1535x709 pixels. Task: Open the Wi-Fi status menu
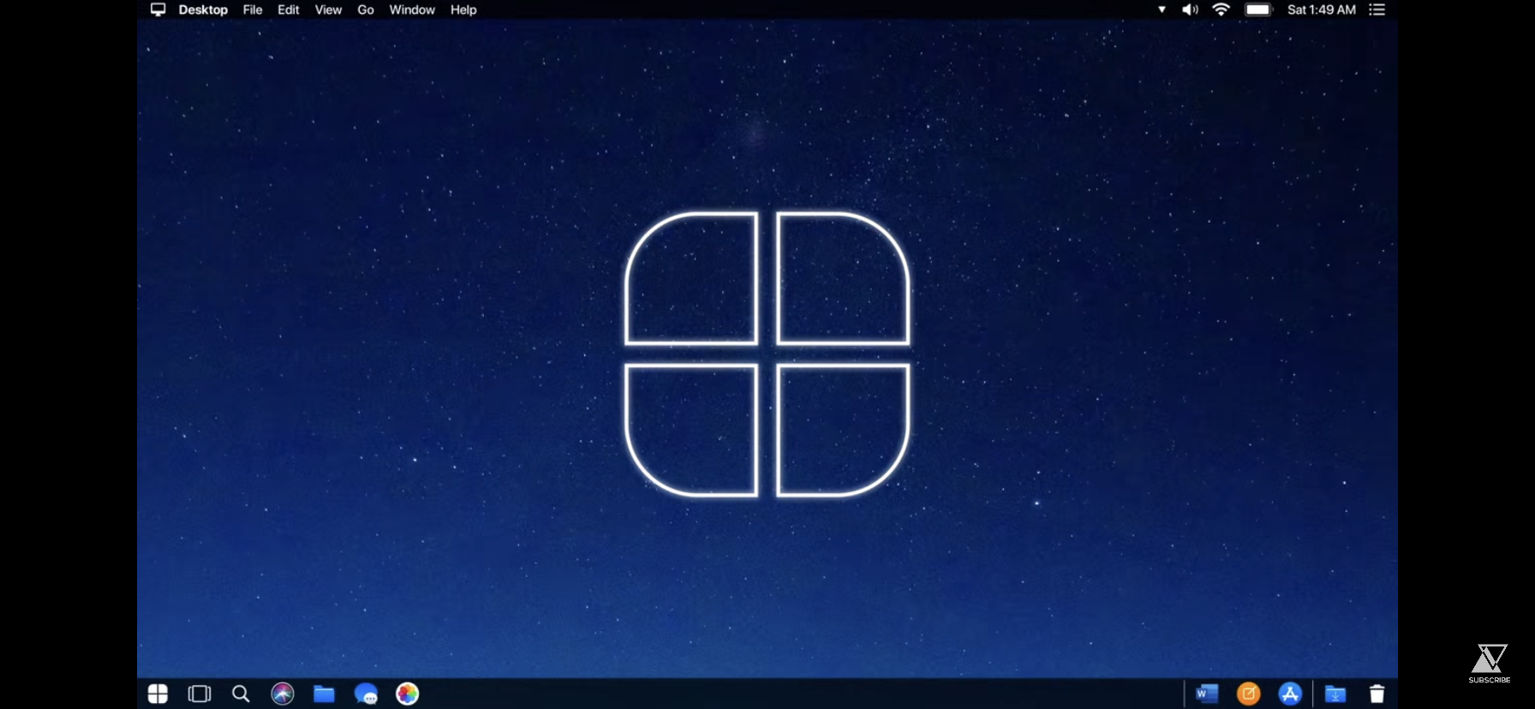click(x=1221, y=9)
